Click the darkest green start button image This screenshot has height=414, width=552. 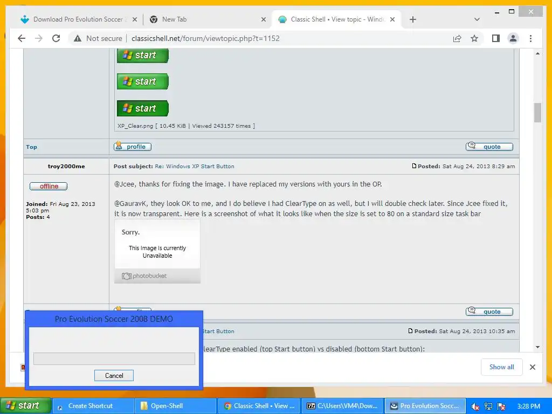pos(142,108)
